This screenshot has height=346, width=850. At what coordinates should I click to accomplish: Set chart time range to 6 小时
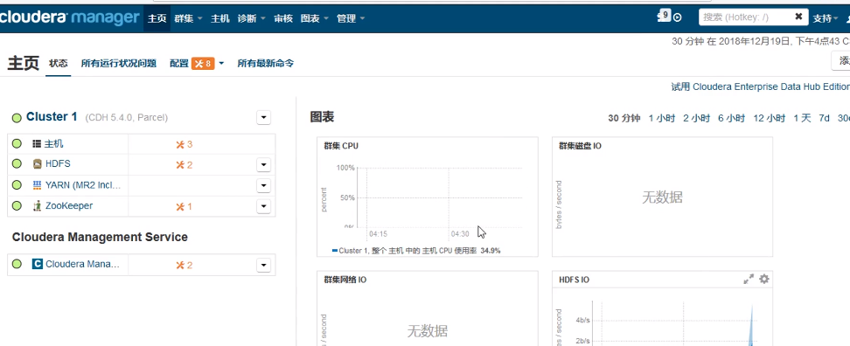[x=732, y=119]
